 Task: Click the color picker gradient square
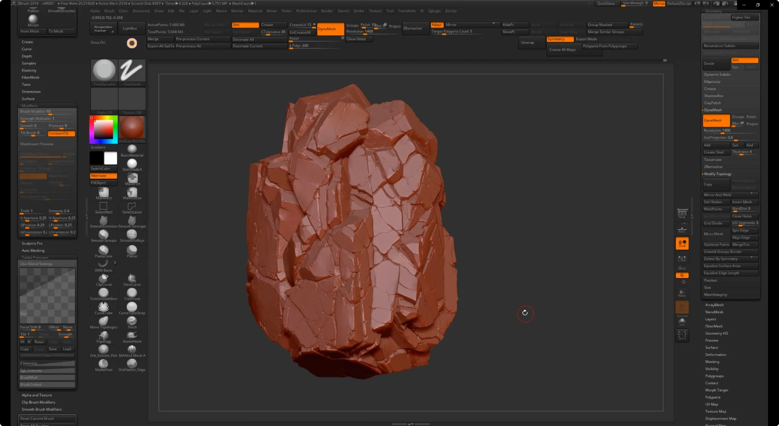point(103,129)
